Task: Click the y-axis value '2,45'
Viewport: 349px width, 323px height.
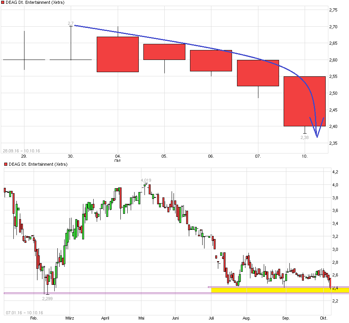Action: [x=333, y=110]
